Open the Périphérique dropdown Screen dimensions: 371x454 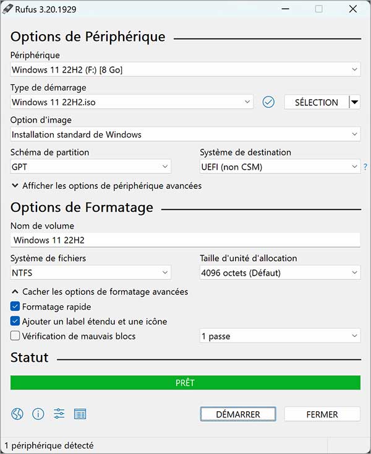[185, 69]
